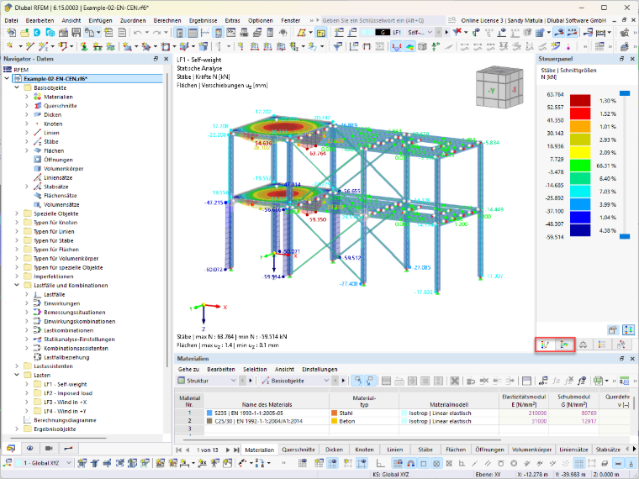Screen dimensions: 639x479
Task: Go to the next table page arrow
Action: point(228,450)
